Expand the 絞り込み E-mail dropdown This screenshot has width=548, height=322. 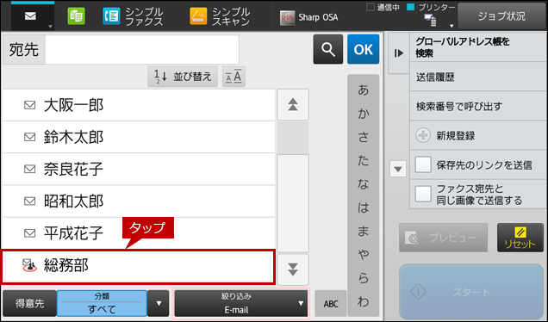(241, 304)
